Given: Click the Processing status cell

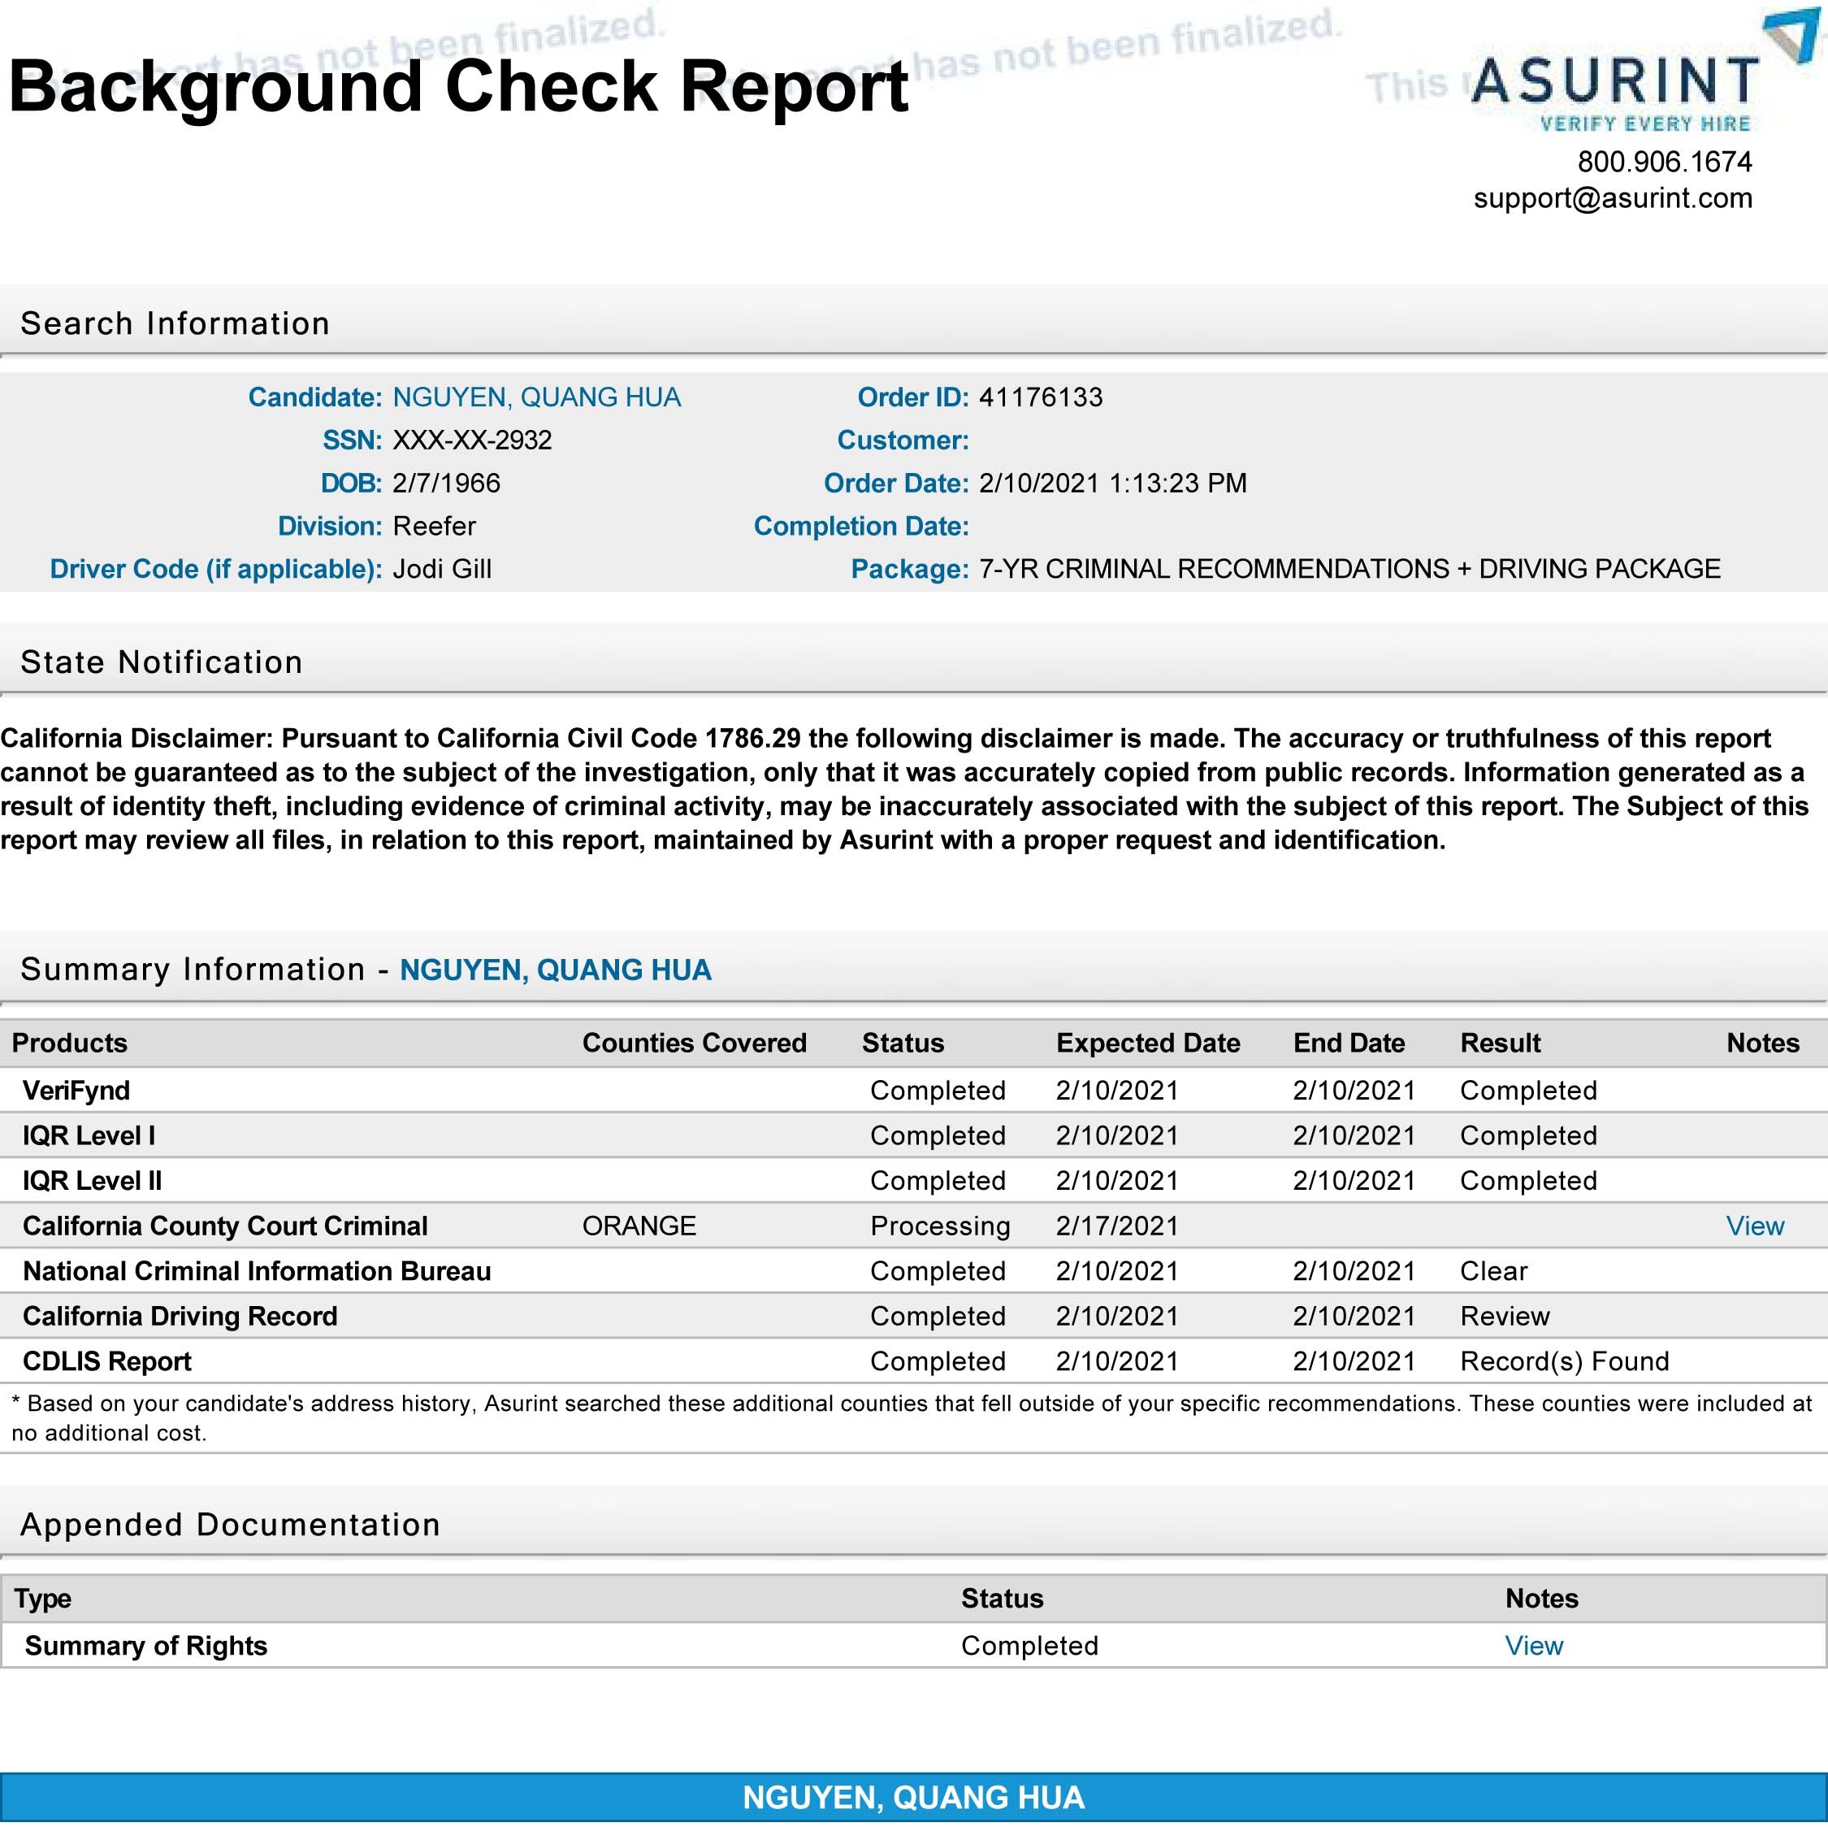Looking at the screenshot, I should point(939,1226).
